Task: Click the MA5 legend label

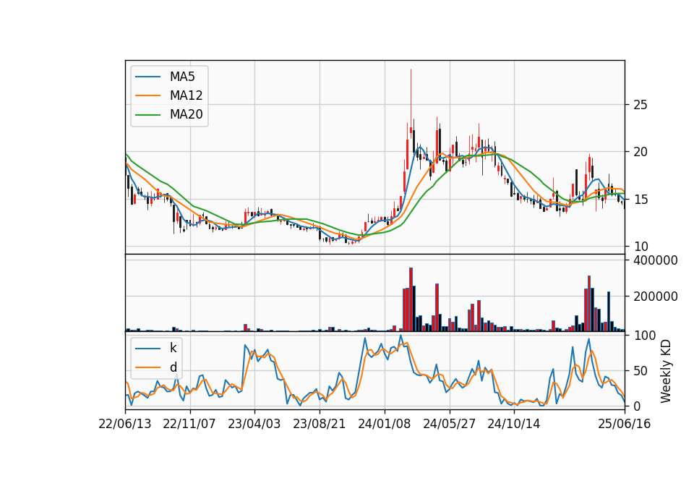Action: click(182, 77)
